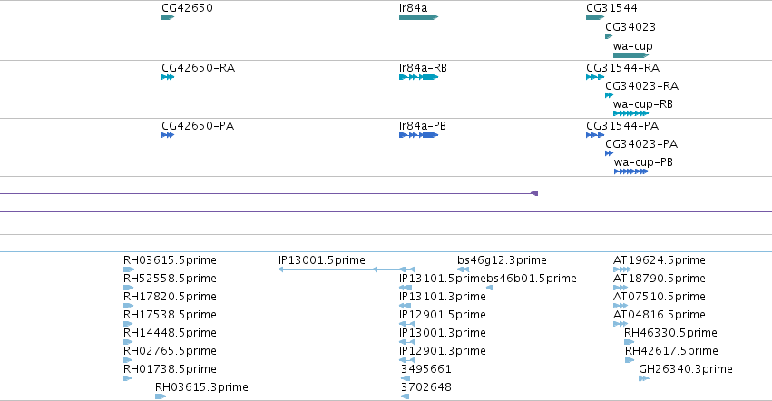Click the AT19624.5prime EST glyph
Viewport: 772px width, 401px height.
621,269
